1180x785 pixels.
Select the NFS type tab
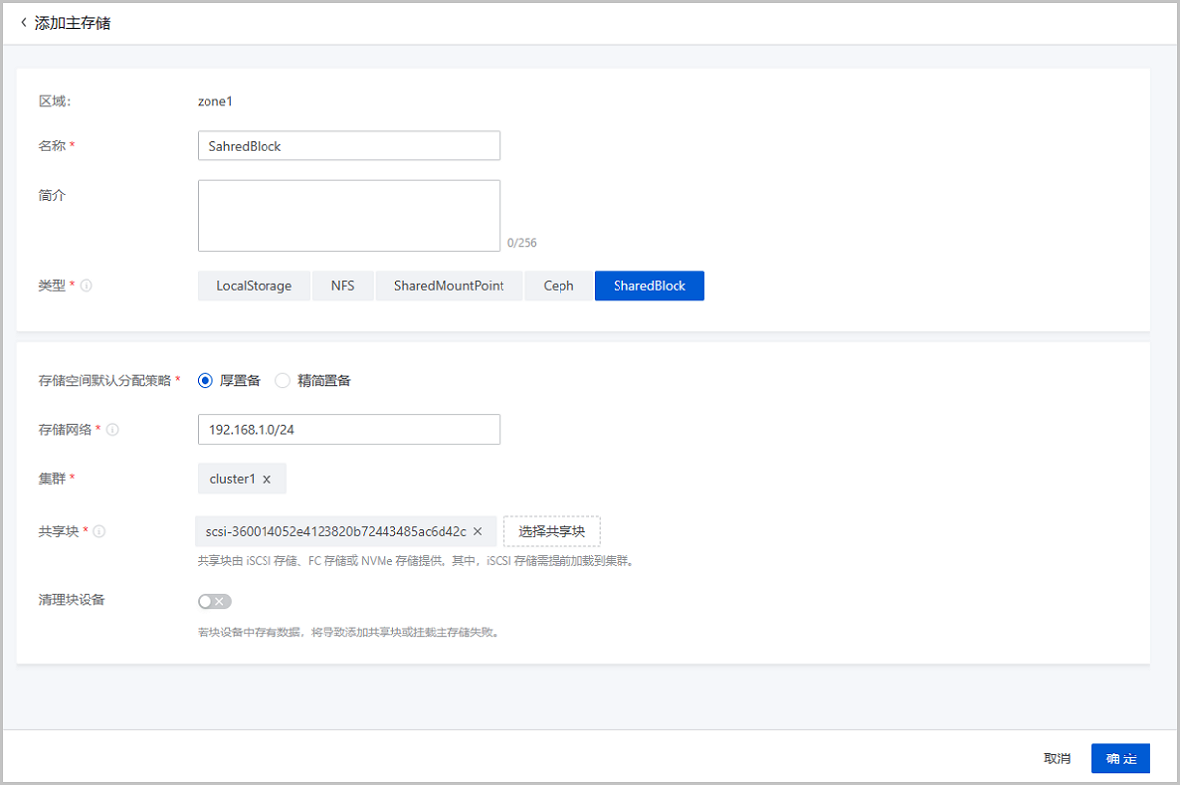[x=342, y=285]
